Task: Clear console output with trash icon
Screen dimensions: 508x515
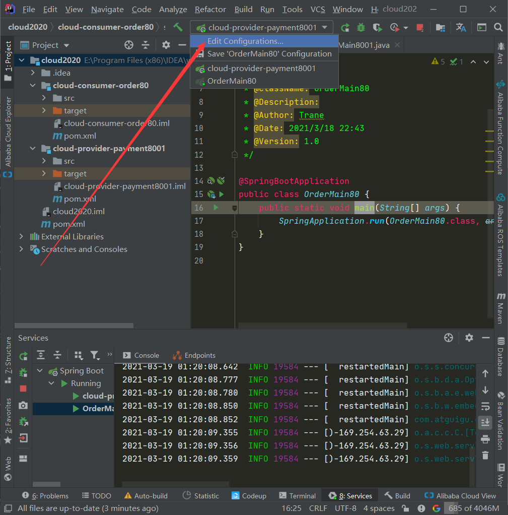Action: 485,455
